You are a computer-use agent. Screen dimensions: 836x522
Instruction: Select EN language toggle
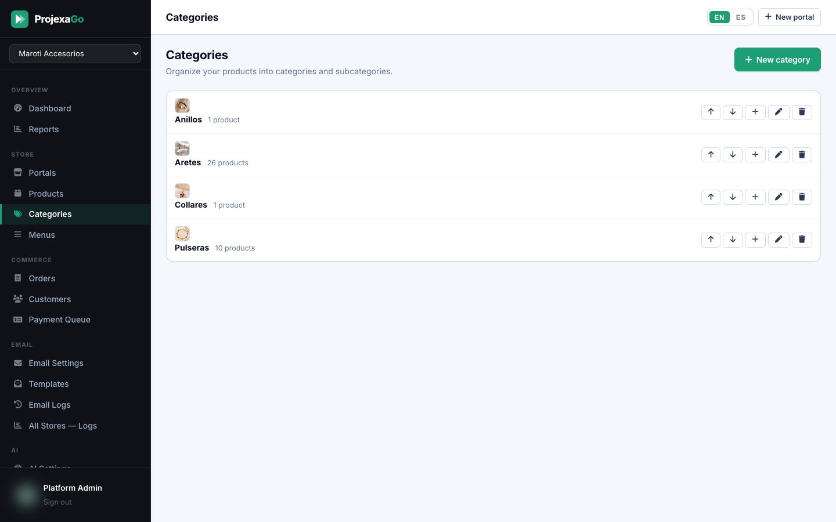pos(719,17)
